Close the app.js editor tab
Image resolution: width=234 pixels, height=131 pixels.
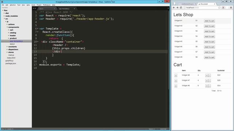[54, 9]
